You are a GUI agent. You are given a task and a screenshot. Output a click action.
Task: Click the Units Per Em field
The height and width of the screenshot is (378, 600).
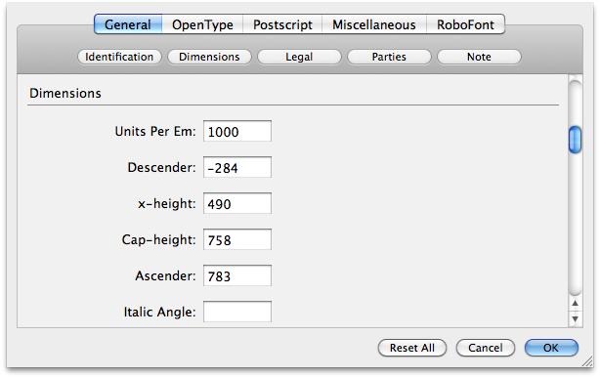coord(237,131)
